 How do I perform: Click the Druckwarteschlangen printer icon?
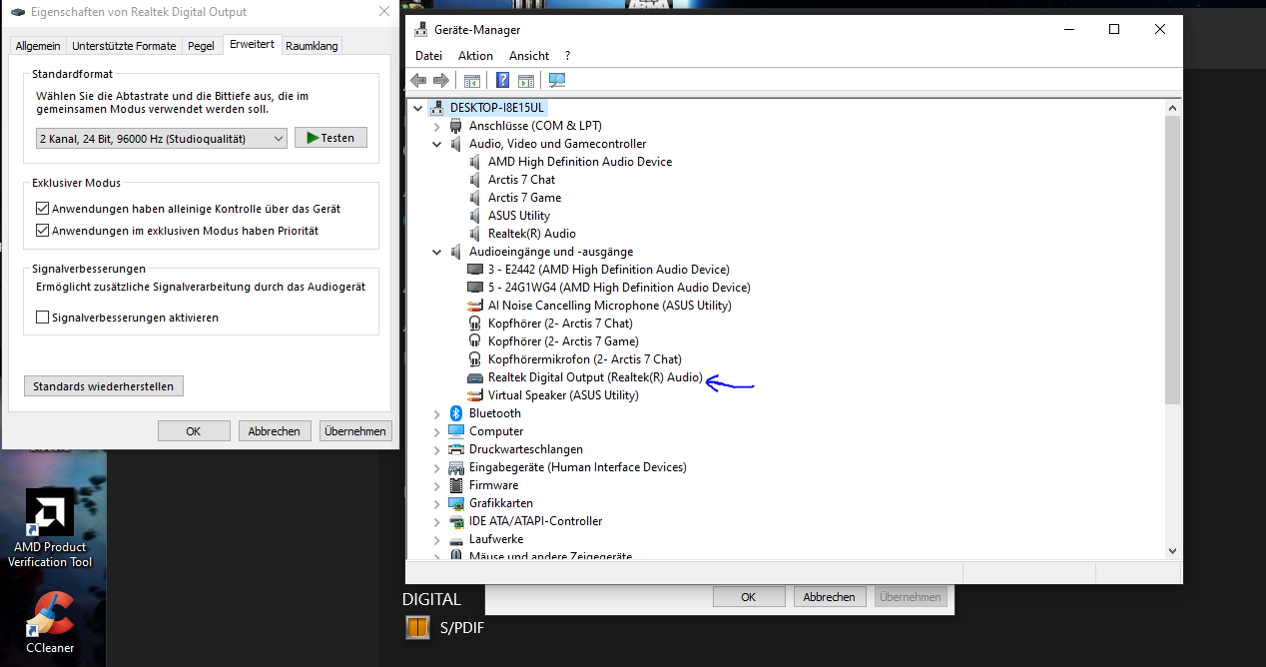(x=456, y=449)
